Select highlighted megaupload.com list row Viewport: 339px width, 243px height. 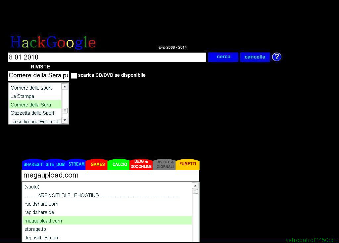coord(107,221)
